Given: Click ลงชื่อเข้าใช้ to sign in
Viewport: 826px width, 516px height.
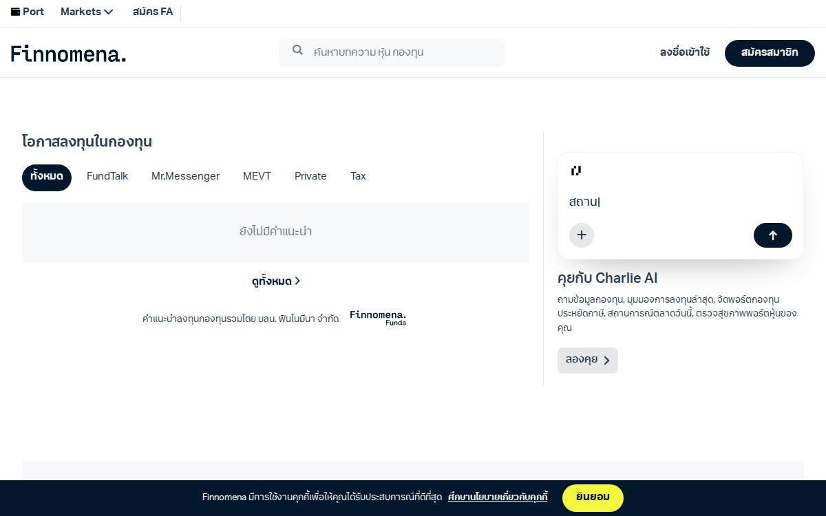Looking at the screenshot, I should pyautogui.click(x=685, y=52).
